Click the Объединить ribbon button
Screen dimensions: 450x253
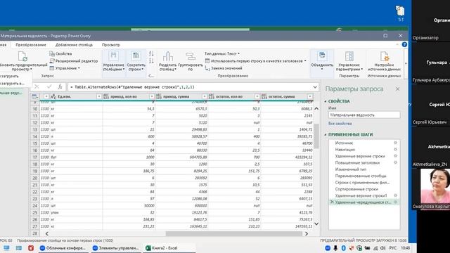[322, 61]
